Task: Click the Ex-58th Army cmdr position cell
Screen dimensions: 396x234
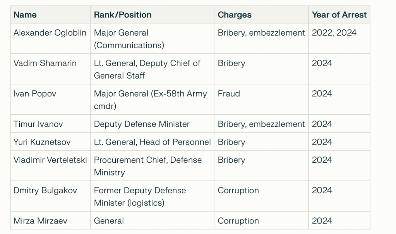Action: tap(150, 100)
